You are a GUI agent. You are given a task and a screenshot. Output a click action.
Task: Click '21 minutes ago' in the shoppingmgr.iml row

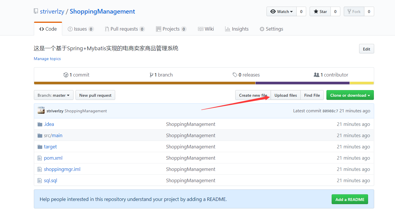click(x=353, y=169)
